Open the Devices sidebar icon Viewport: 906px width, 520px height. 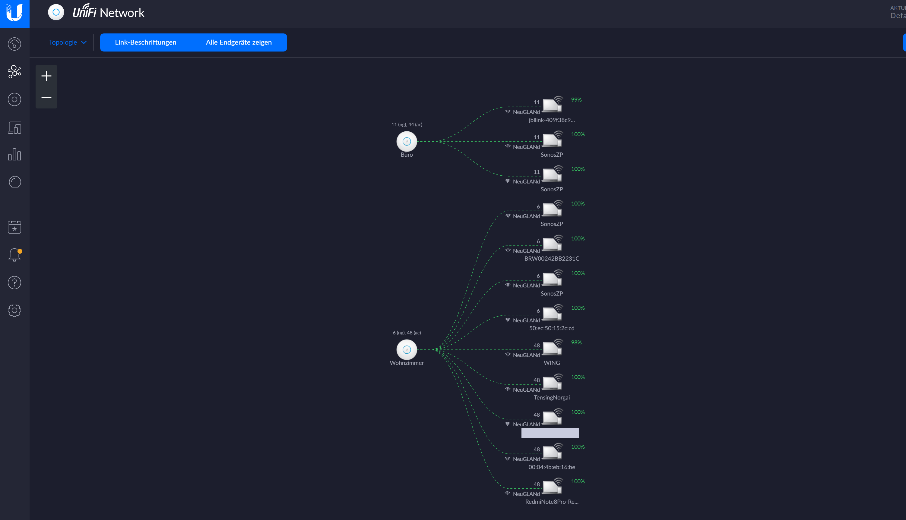[x=14, y=99]
